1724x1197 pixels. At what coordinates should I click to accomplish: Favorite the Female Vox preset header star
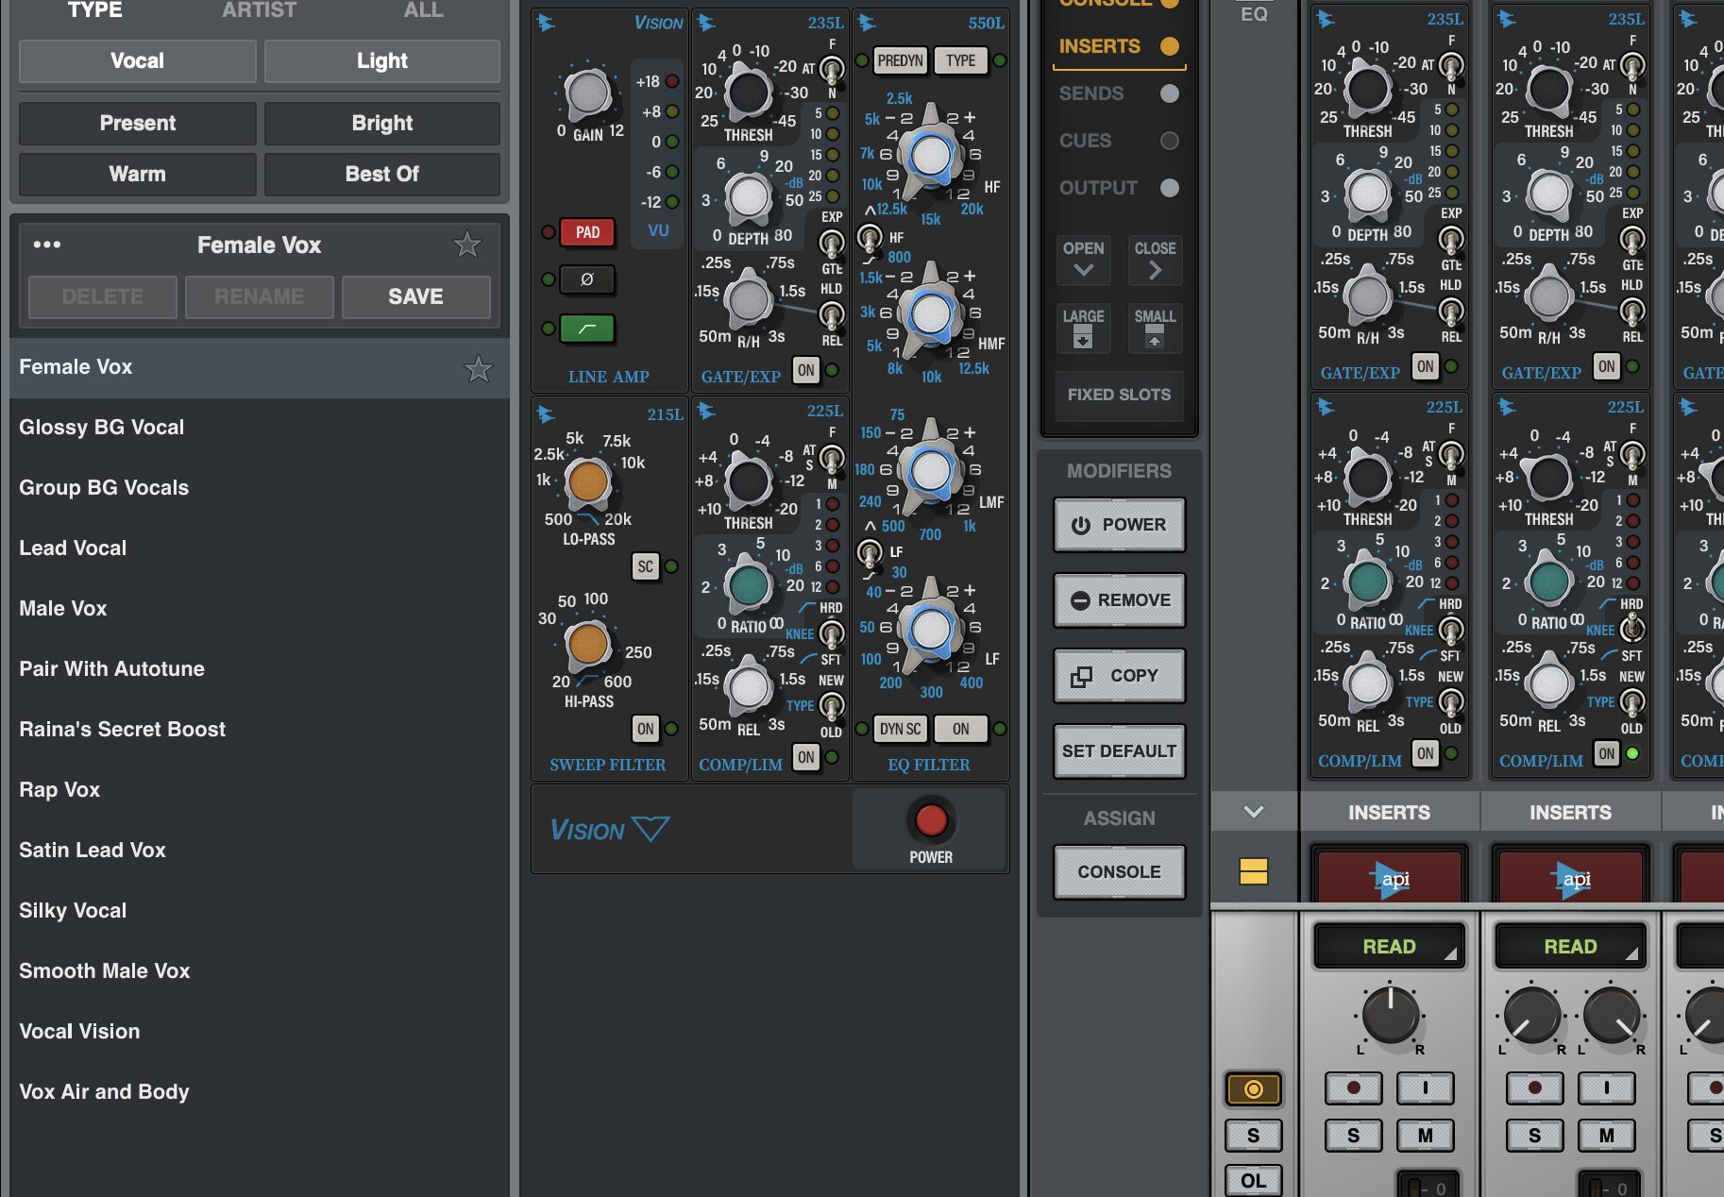coord(466,245)
